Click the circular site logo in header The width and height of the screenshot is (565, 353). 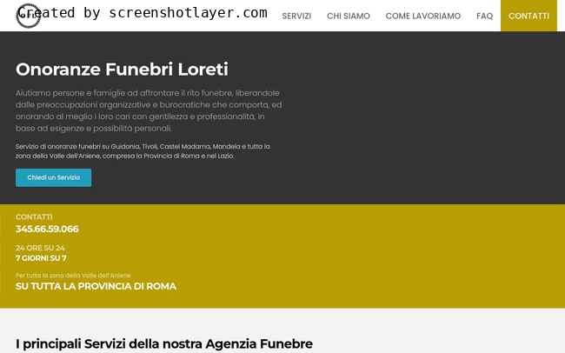[x=28, y=16]
